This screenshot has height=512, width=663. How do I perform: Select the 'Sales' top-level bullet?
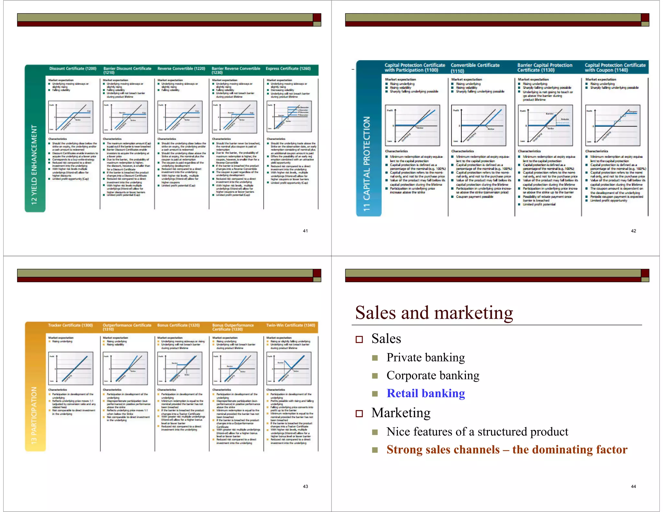click(386, 339)
